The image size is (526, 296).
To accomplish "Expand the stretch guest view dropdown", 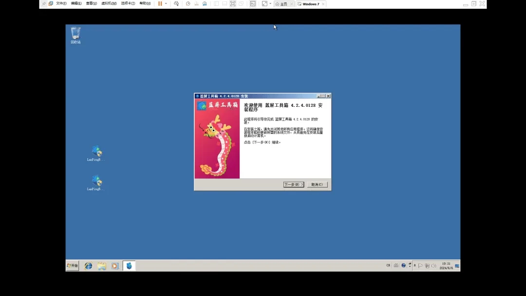I will 270,3.
